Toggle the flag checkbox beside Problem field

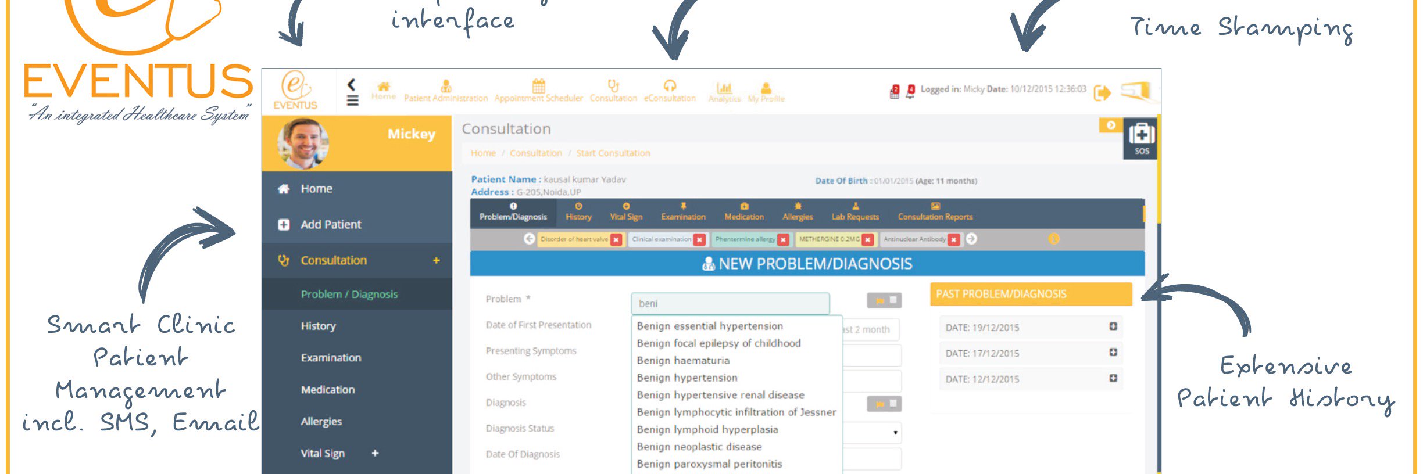click(893, 300)
